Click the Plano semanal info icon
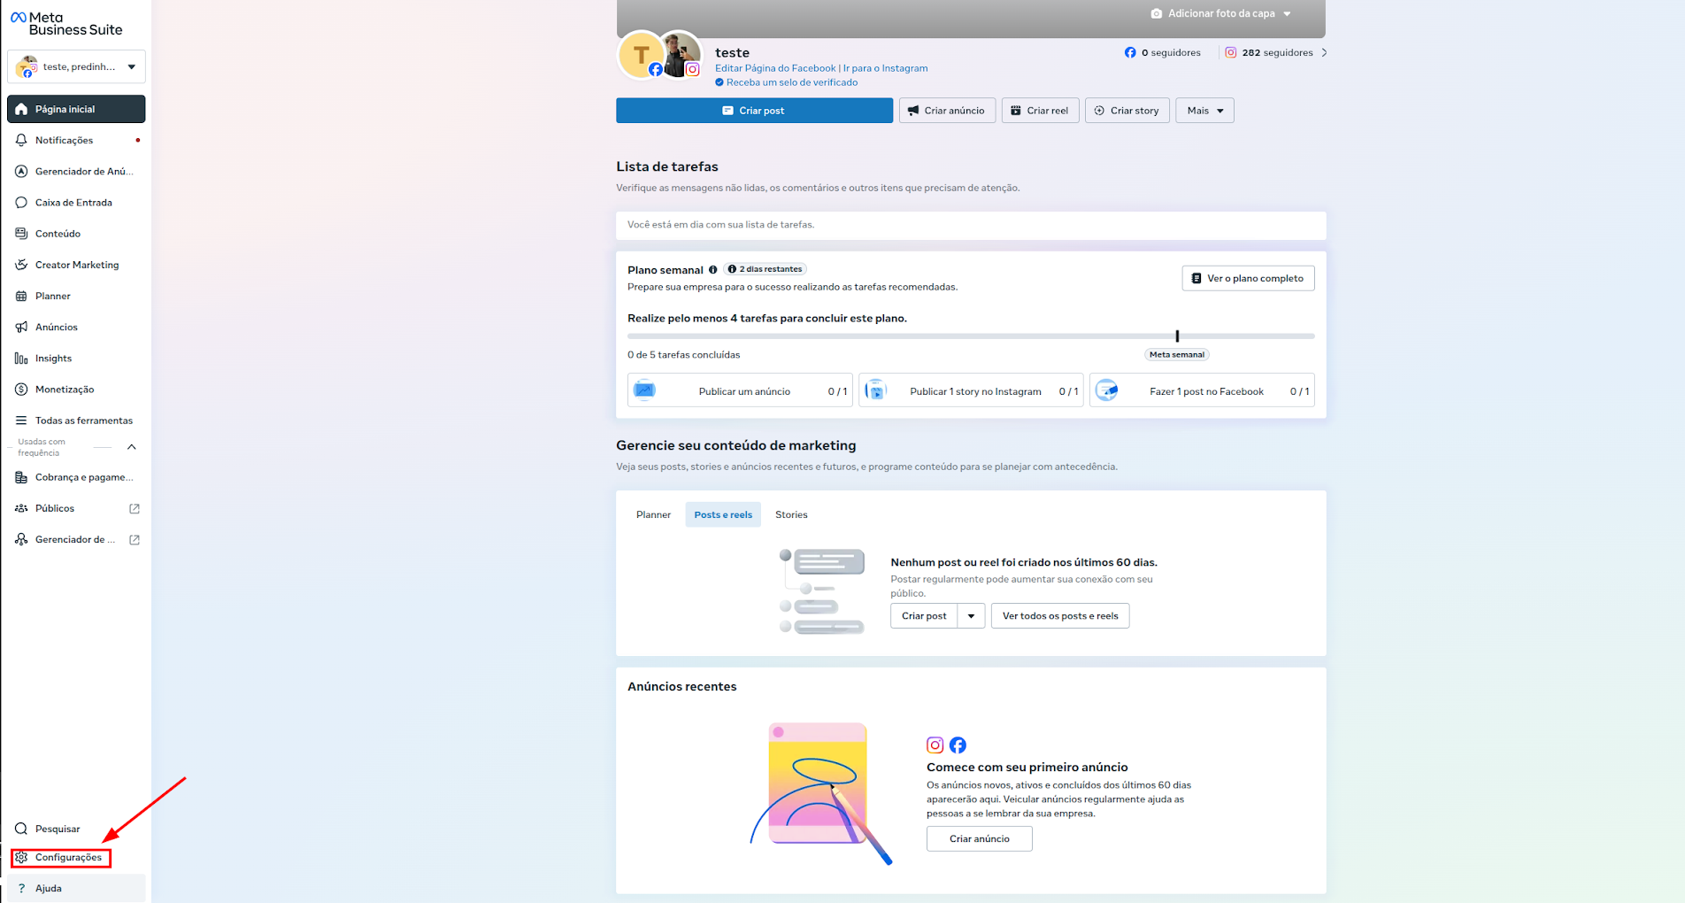The height and width of the screenshot is (903, 1685). tap(712, 270)
